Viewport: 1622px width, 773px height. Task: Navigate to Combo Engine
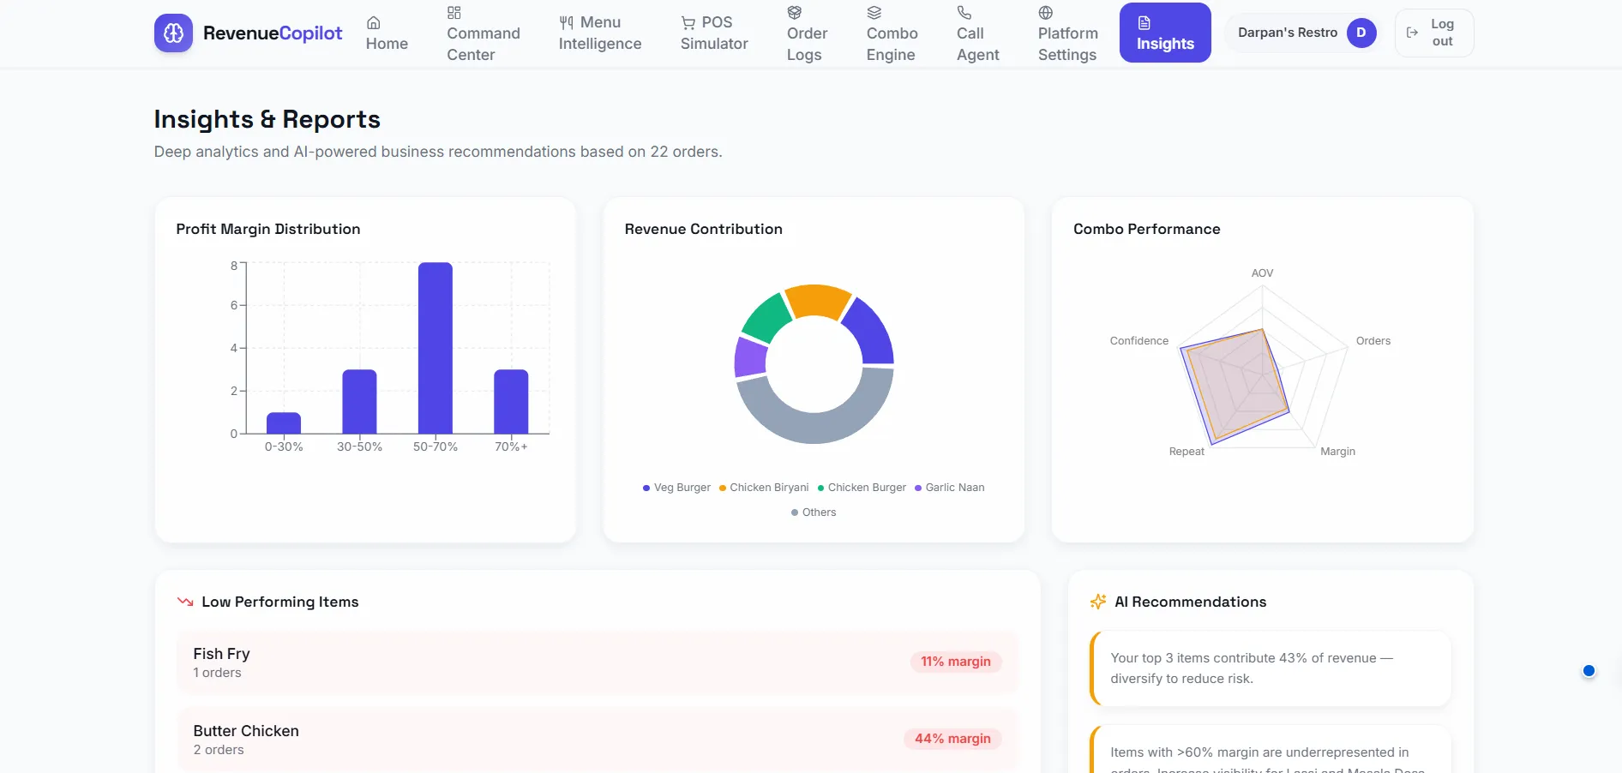tap(892, 33)
